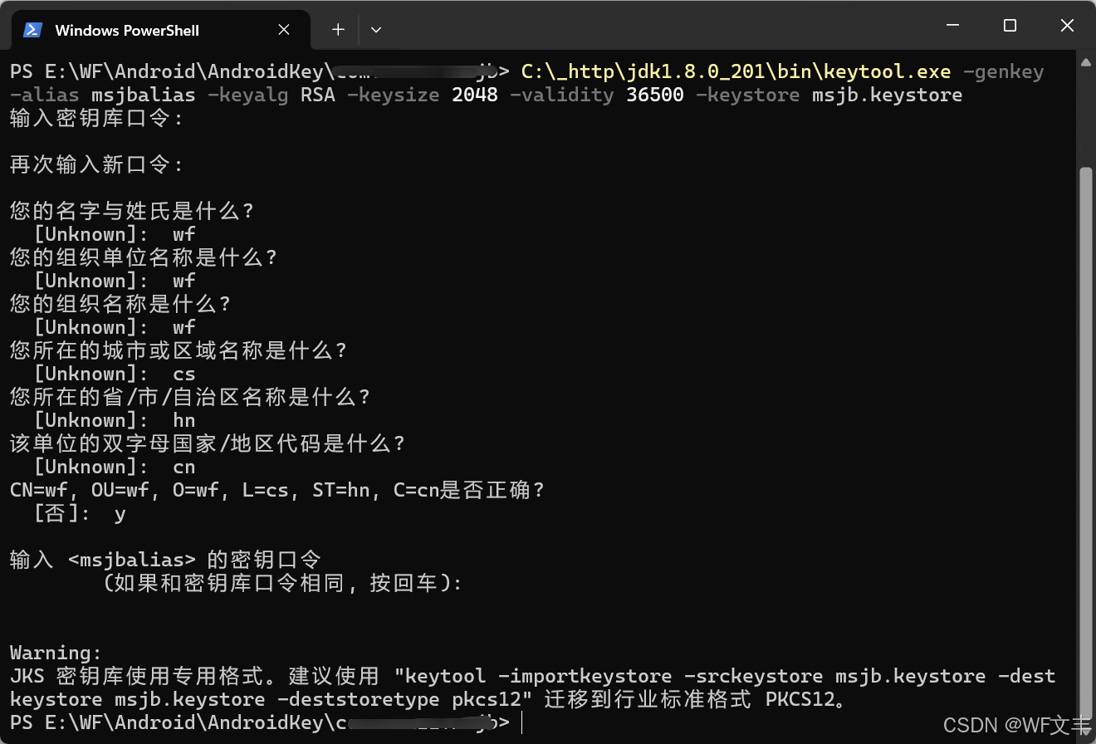Click the keytool.exe path in the command
This screenshot has height=744, width=1096.
point(736,71)
